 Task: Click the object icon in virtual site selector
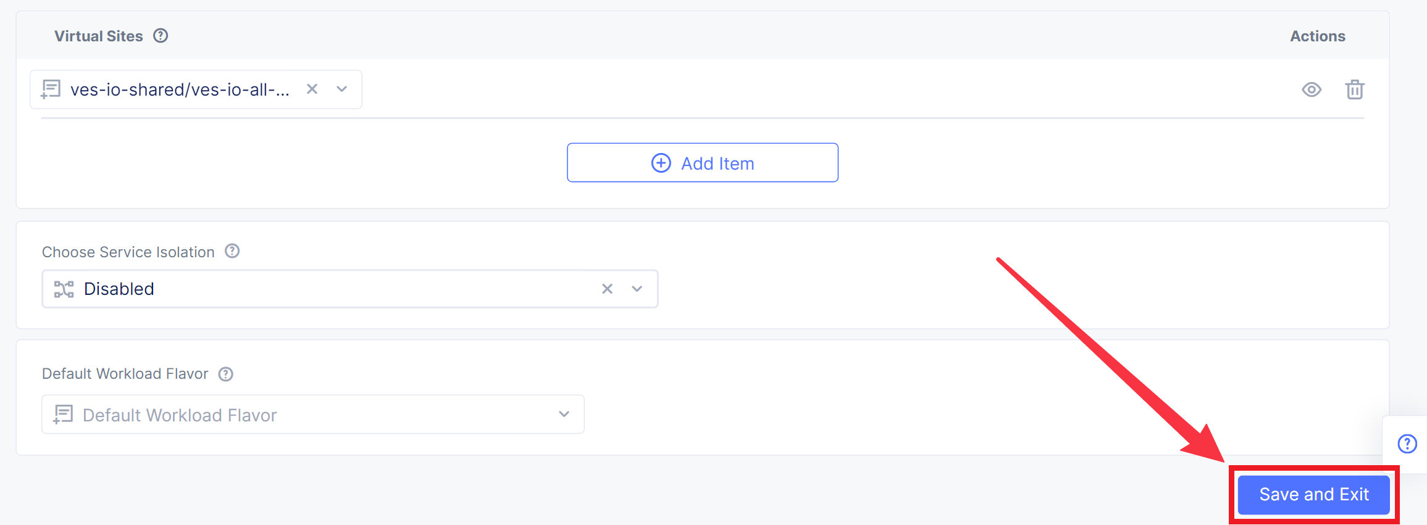51,89
